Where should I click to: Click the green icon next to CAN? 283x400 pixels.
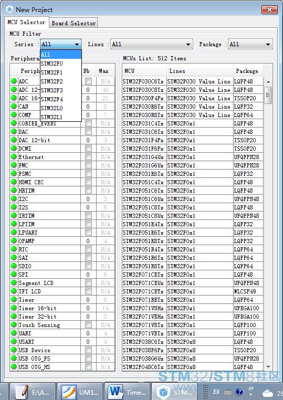click(x=14, y=107)
